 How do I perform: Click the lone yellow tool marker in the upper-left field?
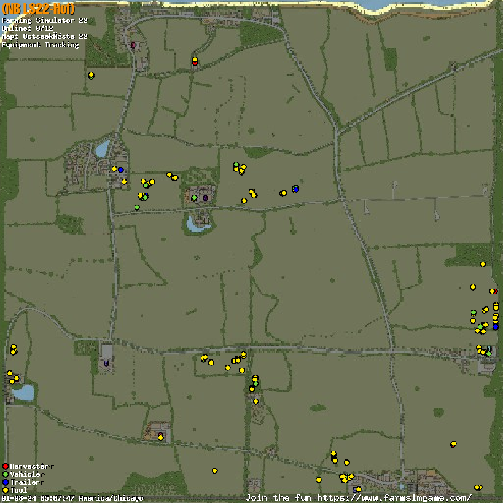pos(91,75)
